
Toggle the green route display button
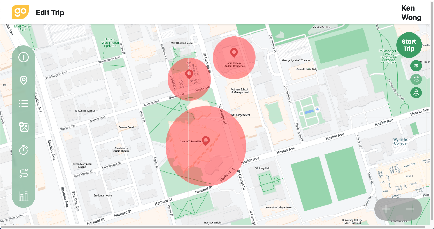[416, 79]
